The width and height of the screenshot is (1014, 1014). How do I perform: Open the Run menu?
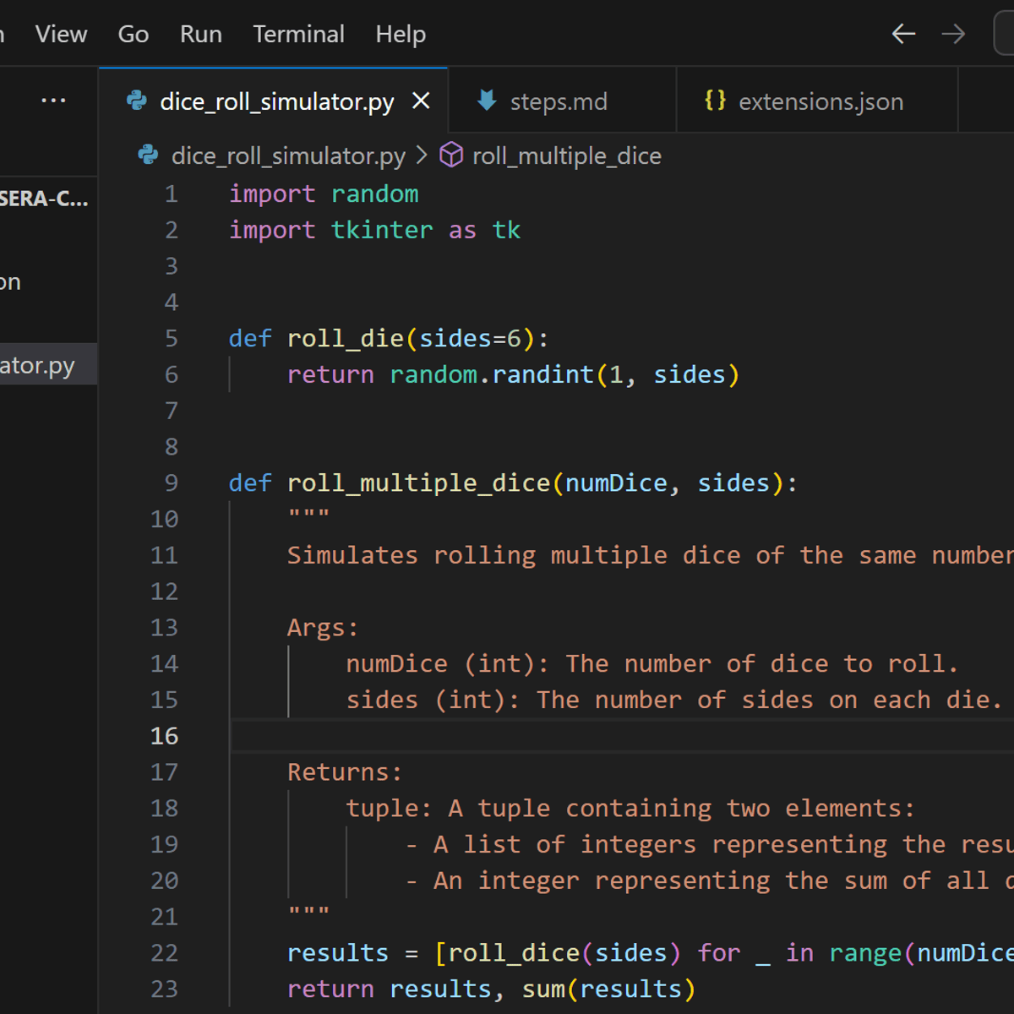click(200, 34)
